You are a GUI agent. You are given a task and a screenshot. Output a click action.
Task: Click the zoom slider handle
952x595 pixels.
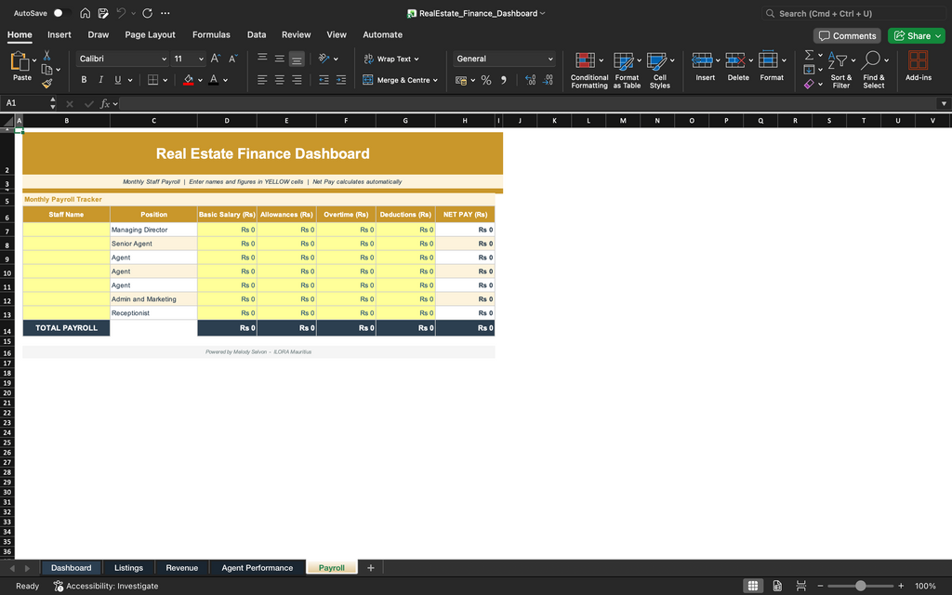(x=860, y=586)
